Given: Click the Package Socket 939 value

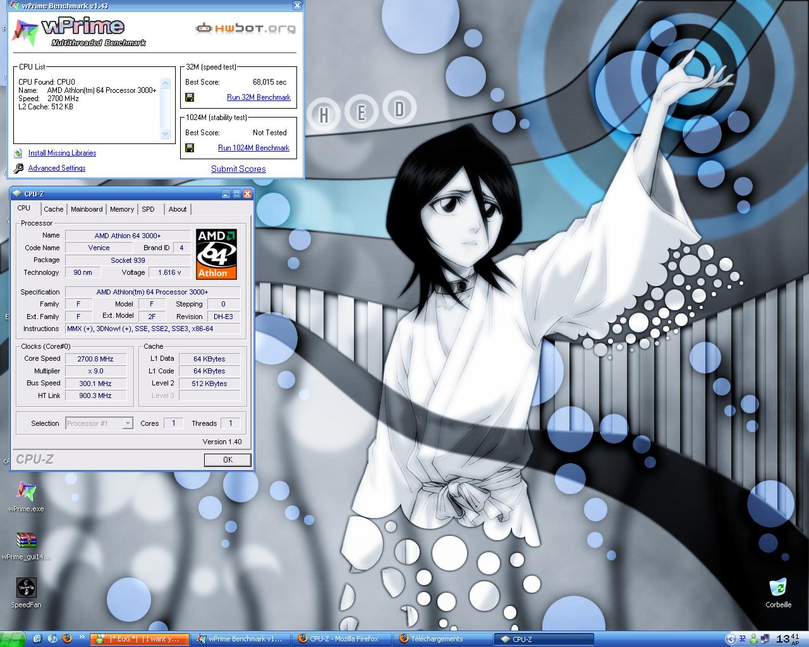Looking at the screenshot, I should click(128, 260).
